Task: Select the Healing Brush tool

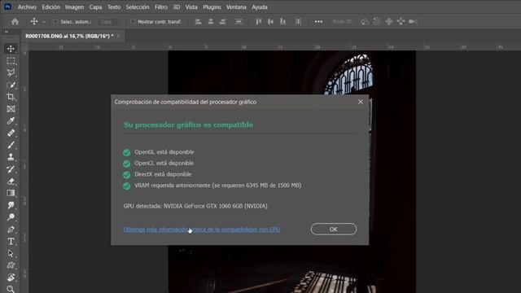Action: pos(11,133)
